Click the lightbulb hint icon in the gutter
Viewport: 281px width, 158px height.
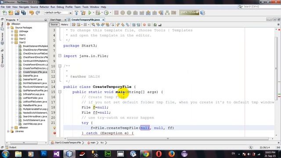54,128
